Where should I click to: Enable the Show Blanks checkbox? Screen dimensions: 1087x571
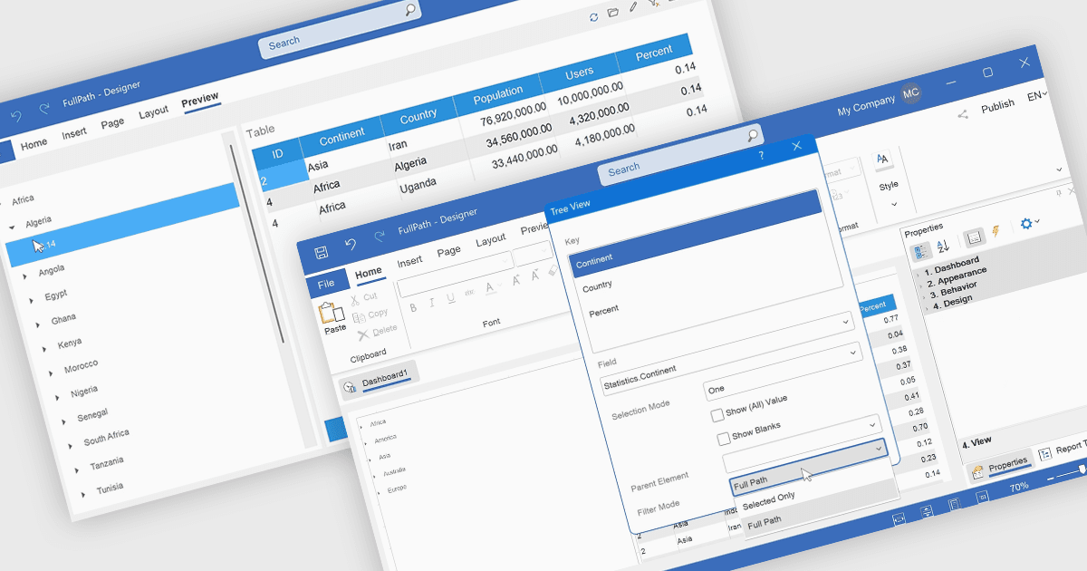(723, 439)
